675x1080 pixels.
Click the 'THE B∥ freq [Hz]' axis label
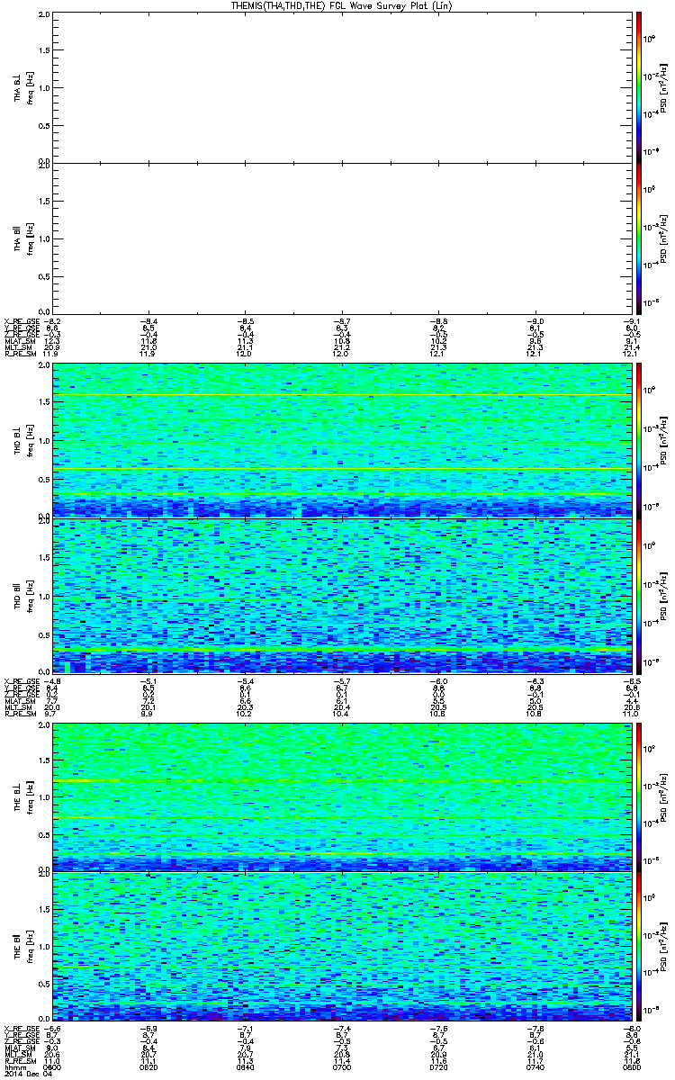pyautogui.click(x=23, y=949)
